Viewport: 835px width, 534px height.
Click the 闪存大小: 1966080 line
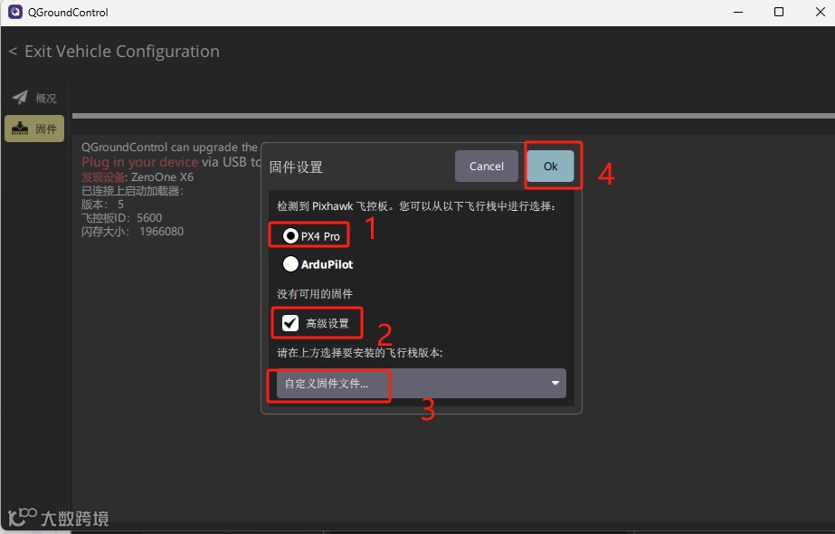[x=132, y=232]
